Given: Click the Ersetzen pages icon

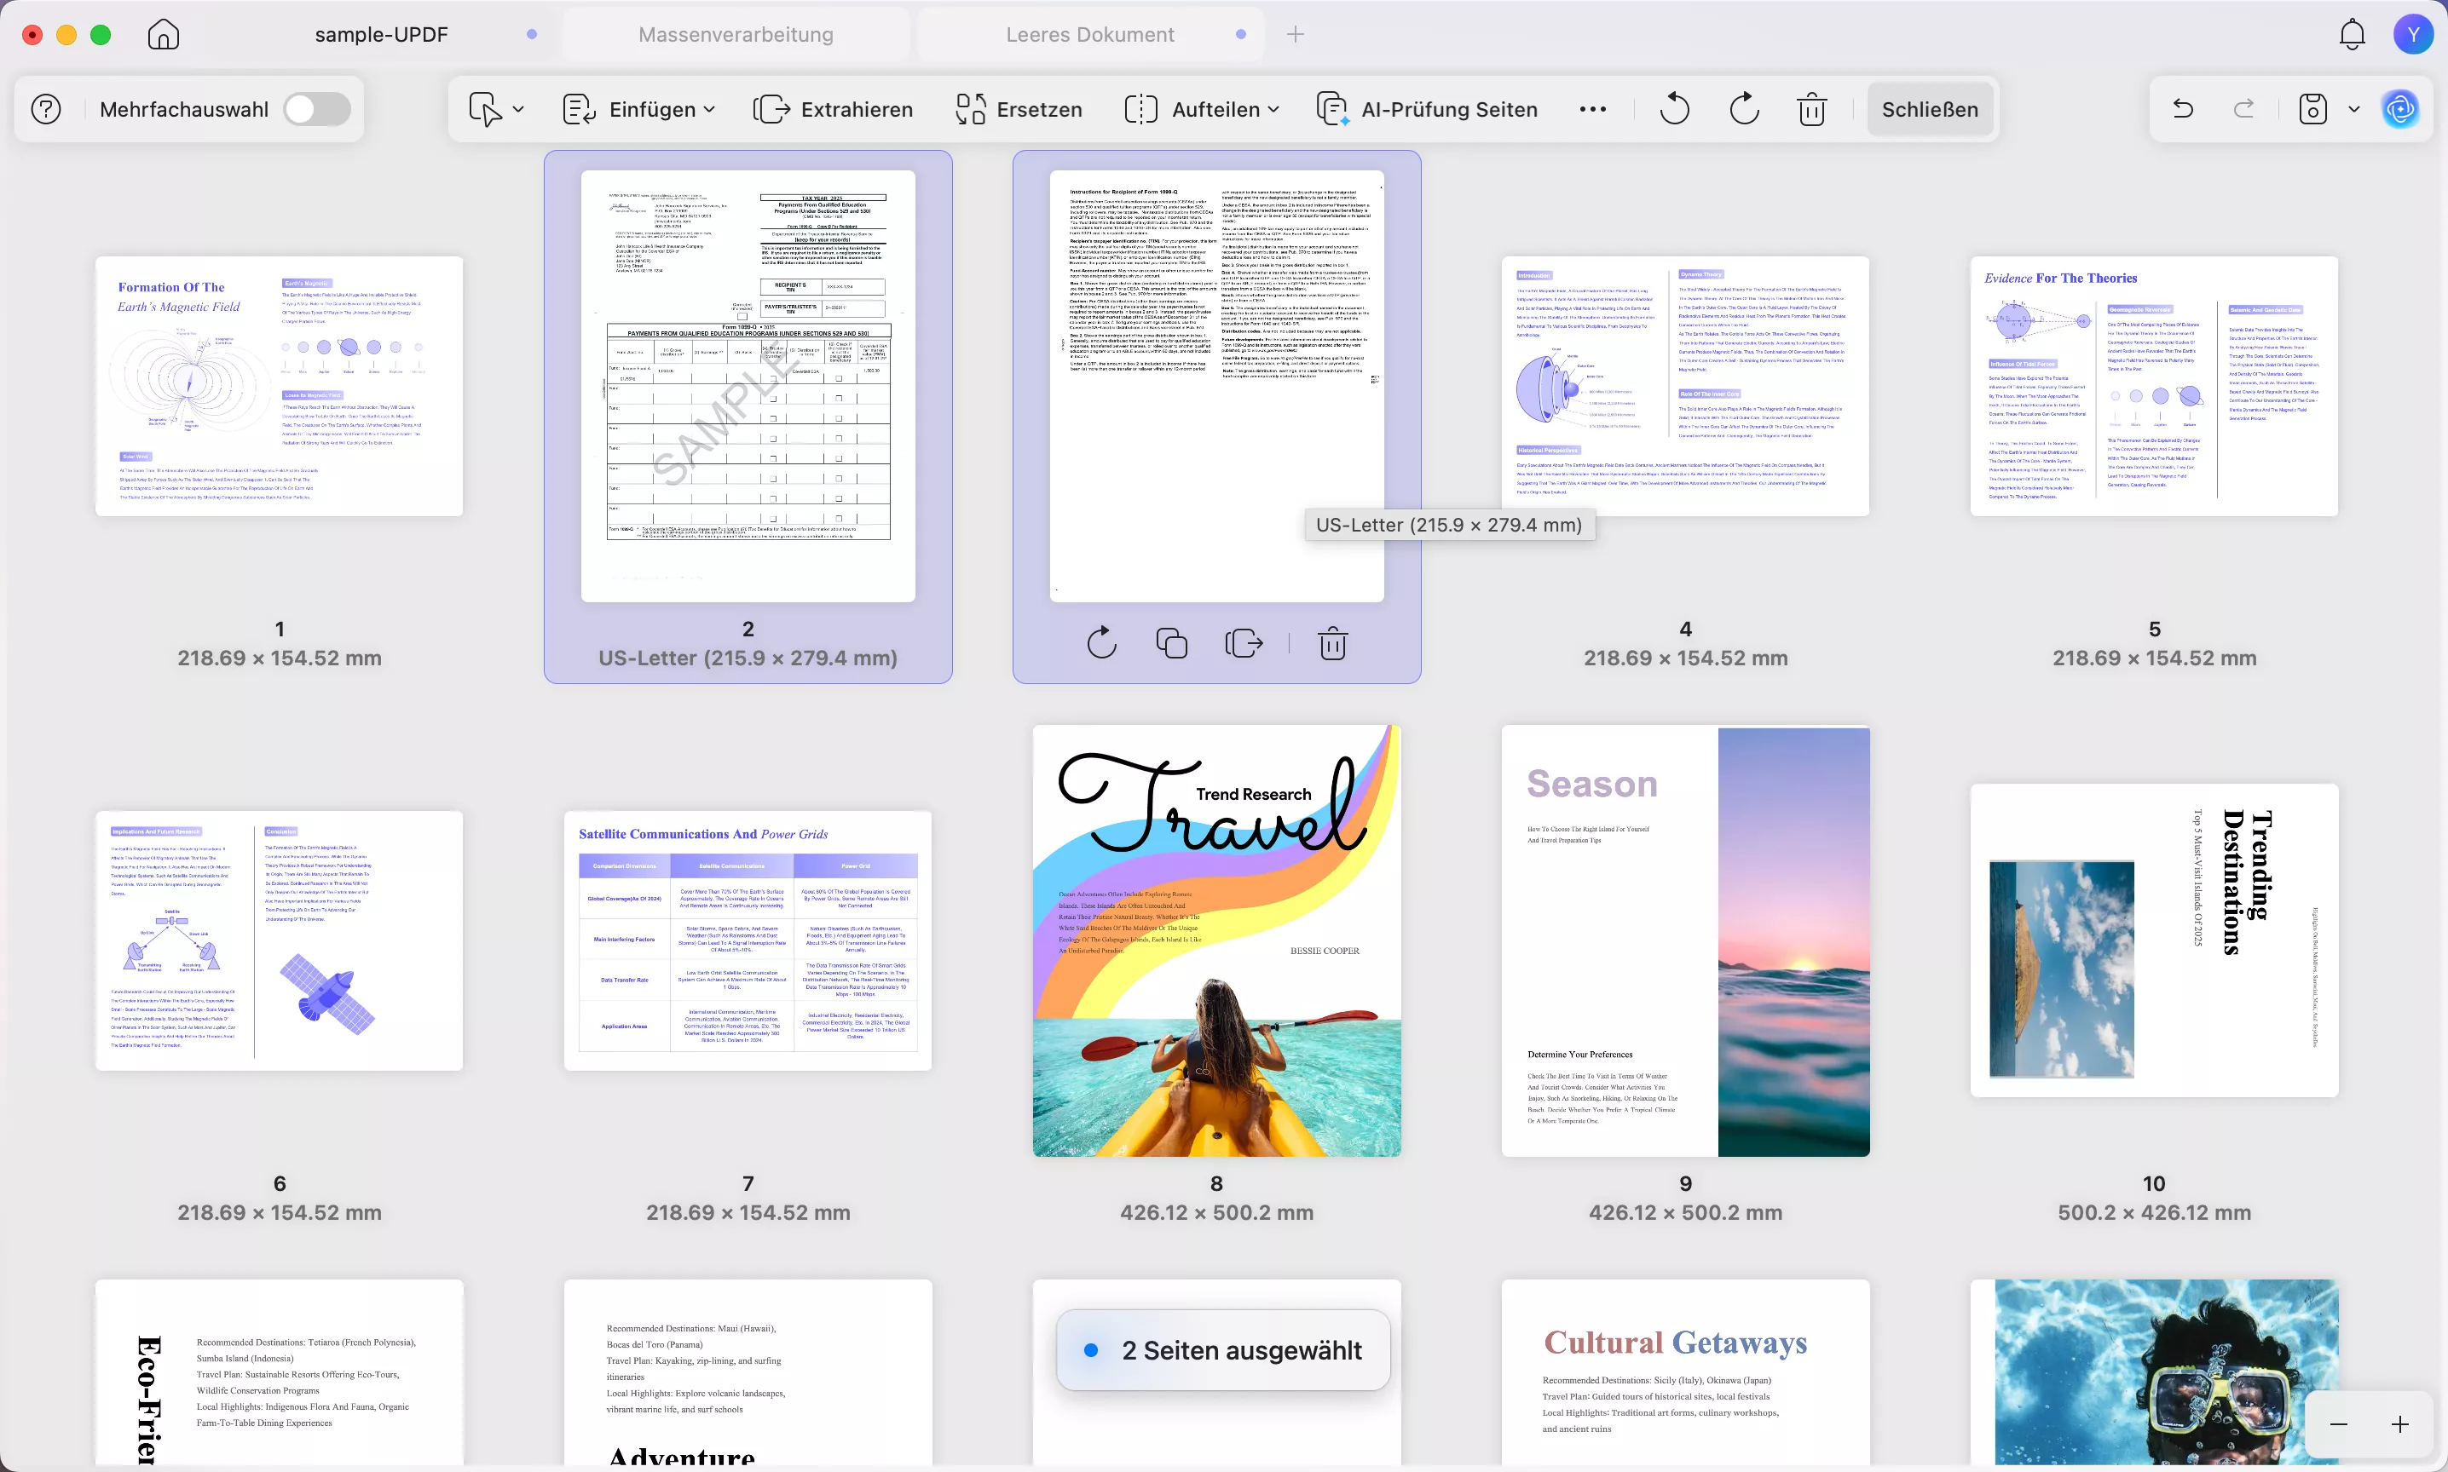Looking at the screenshot, I should 969,109.
